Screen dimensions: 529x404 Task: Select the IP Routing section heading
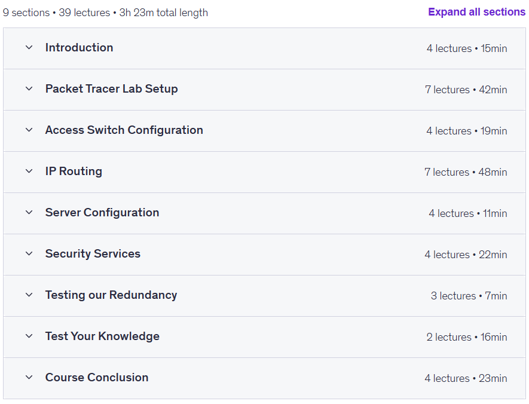tap(74, 172)
